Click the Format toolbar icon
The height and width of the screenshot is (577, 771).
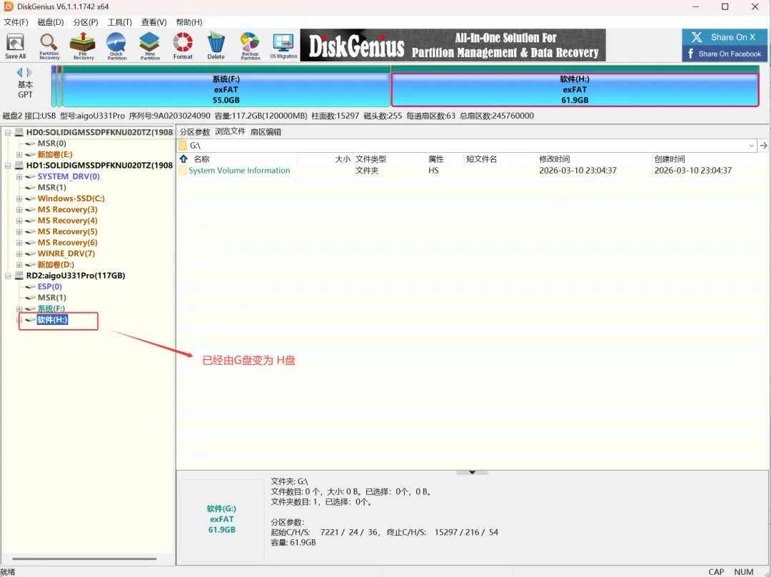[x=183, y=46]
